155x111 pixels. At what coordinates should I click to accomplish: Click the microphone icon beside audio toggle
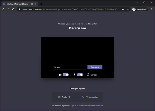(x=74, y=75)
